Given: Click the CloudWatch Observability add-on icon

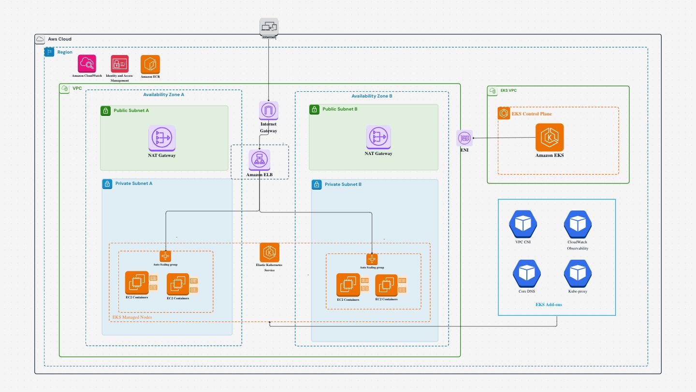Looking at the screenshot, I should [578, 224].
